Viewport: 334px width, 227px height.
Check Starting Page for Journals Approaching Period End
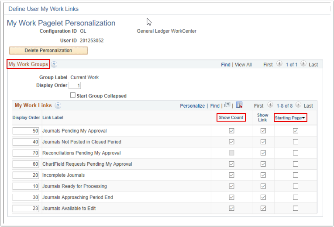(295, 197)
